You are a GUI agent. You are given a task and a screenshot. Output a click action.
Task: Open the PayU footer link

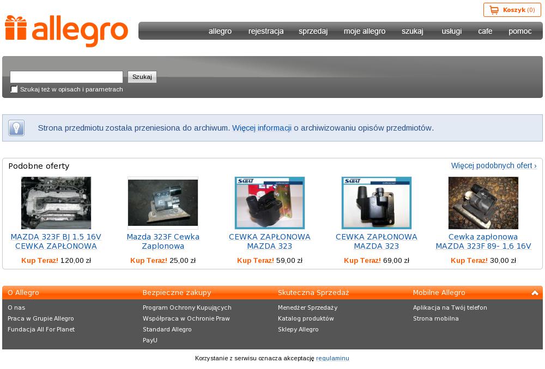click(x=150, y=340)
